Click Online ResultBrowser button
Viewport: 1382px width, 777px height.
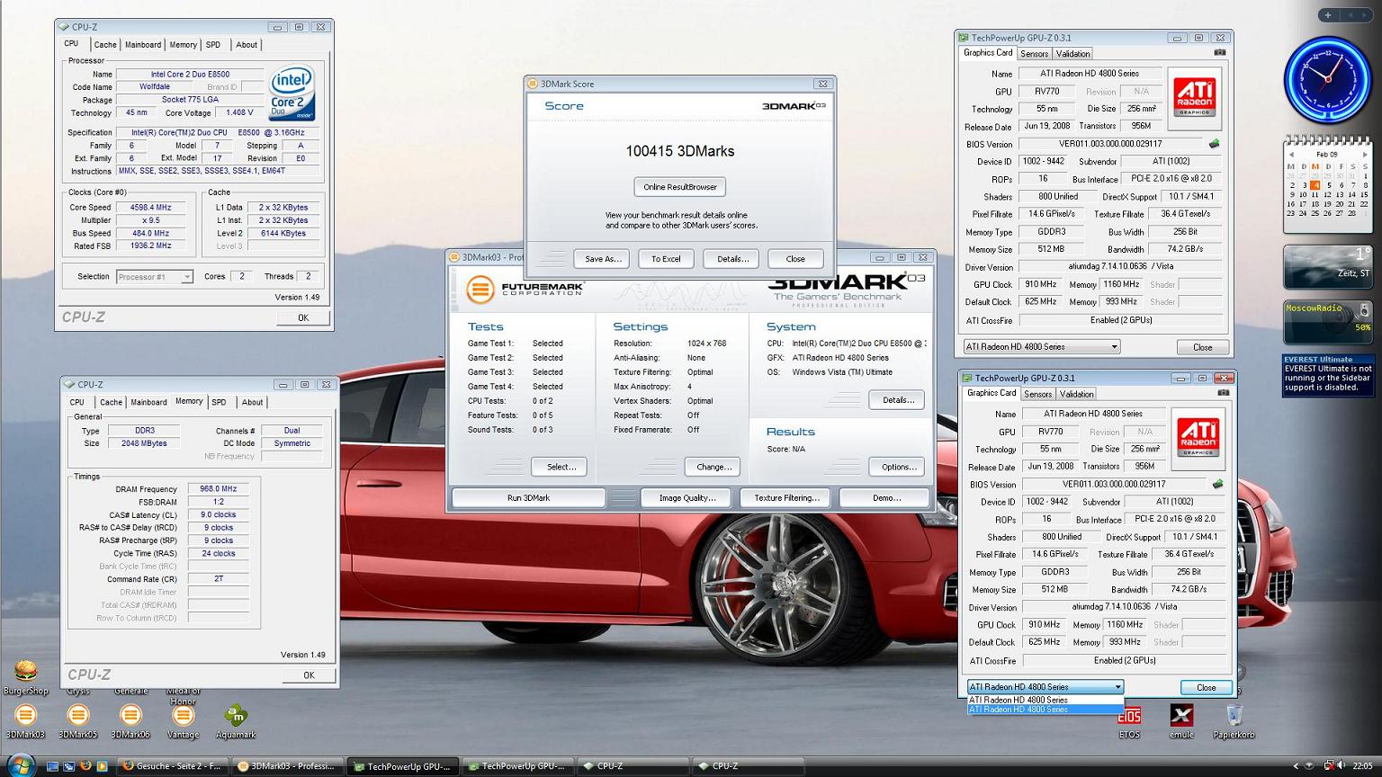point(680,187)
